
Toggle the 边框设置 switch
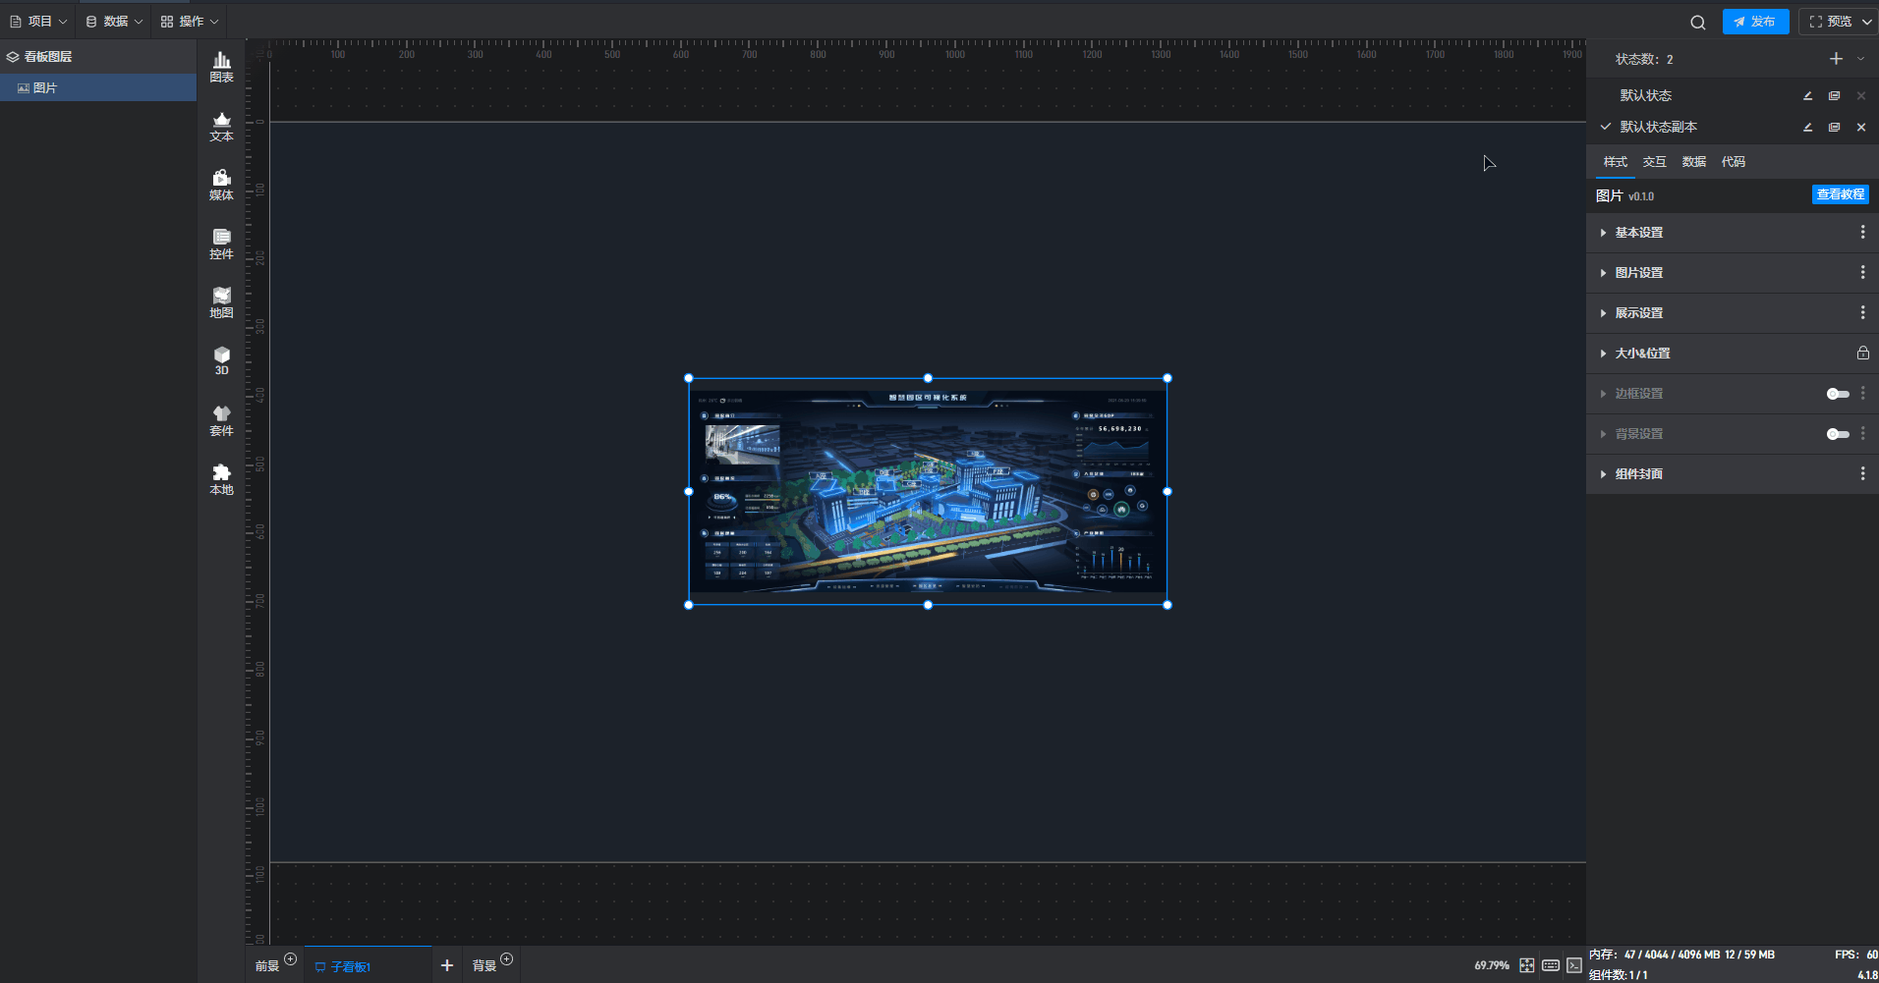pos(1837,394)
